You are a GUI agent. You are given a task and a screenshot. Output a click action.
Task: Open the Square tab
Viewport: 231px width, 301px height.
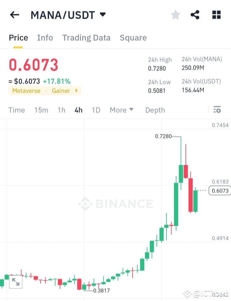pos(133,38)
